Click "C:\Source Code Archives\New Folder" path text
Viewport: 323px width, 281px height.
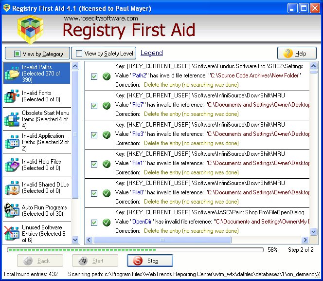(254, 75)
